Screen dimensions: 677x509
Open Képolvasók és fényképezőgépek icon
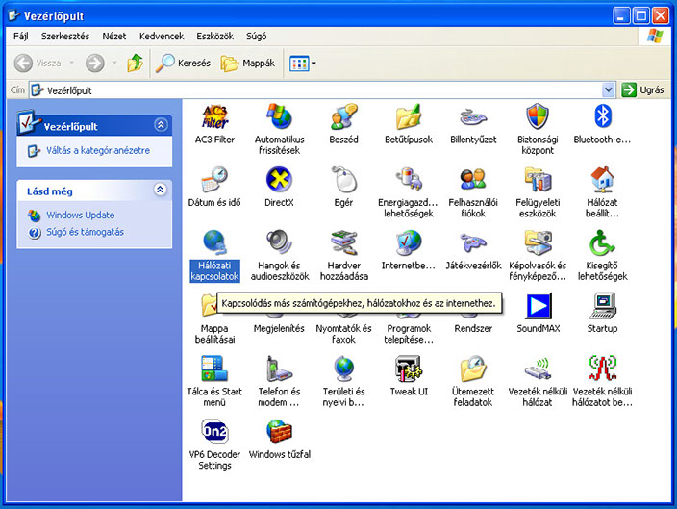(x=538, y=242)
